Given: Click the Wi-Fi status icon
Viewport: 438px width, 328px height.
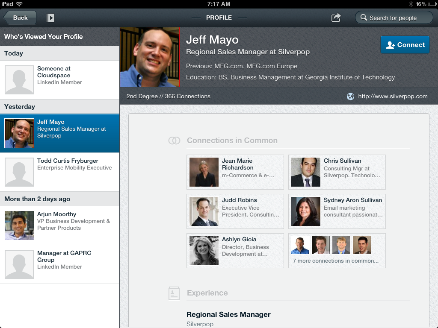Looking at the screenshot, I should pos(19,4).
